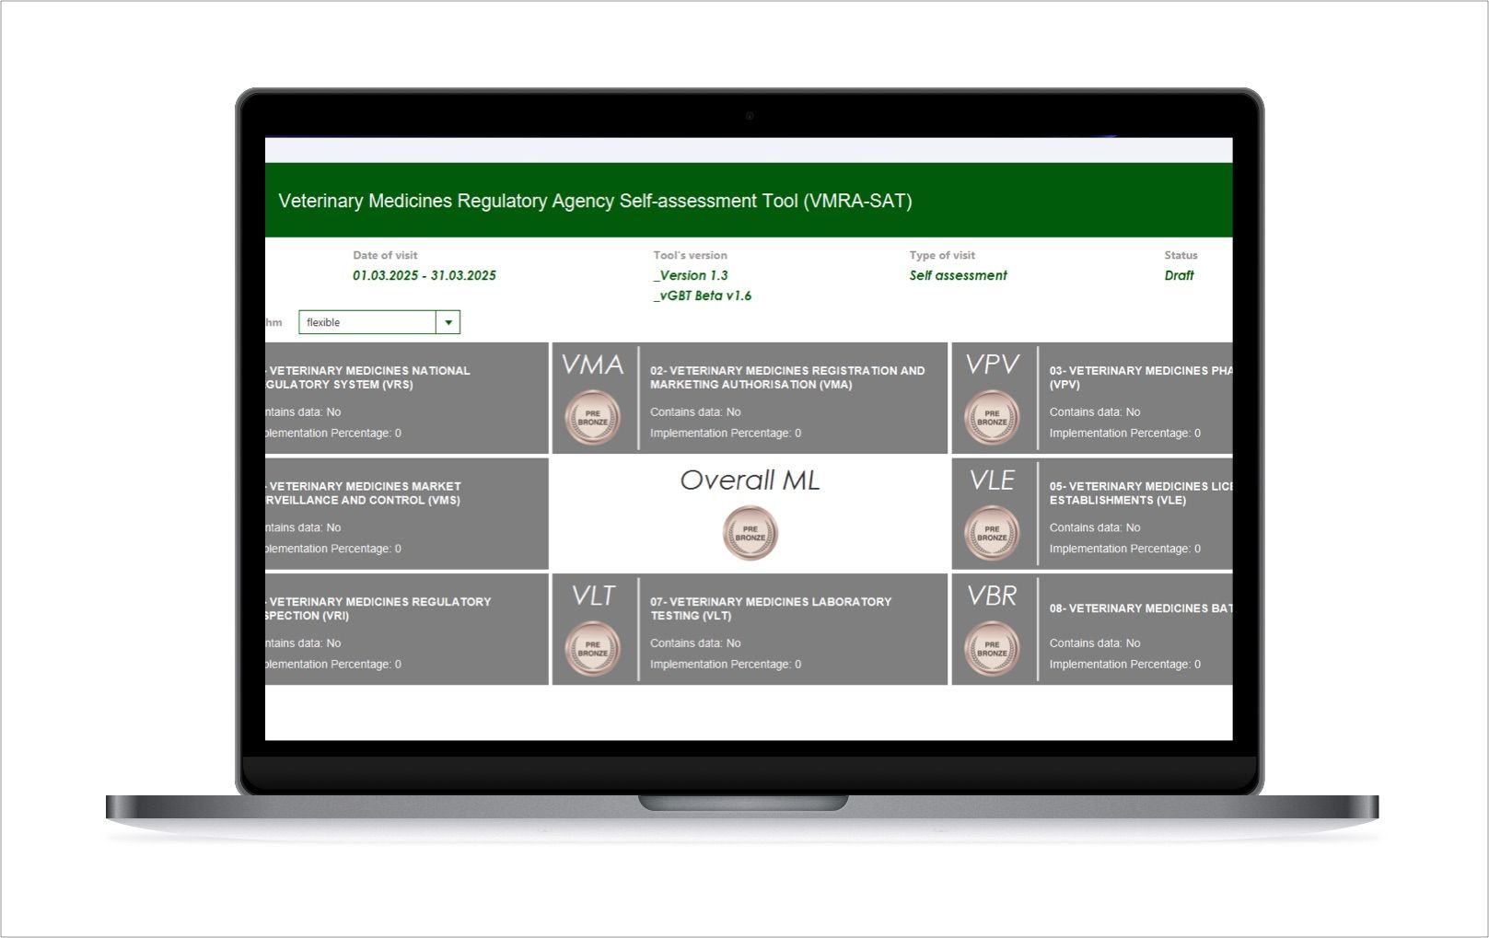Open the 08- Veterinary Medicines BAT tile
Screen dimensions: 1489x938
[1092, 629]
